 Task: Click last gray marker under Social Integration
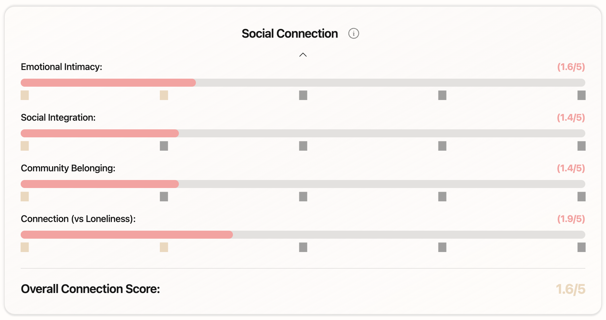click(x=581, y=146)
